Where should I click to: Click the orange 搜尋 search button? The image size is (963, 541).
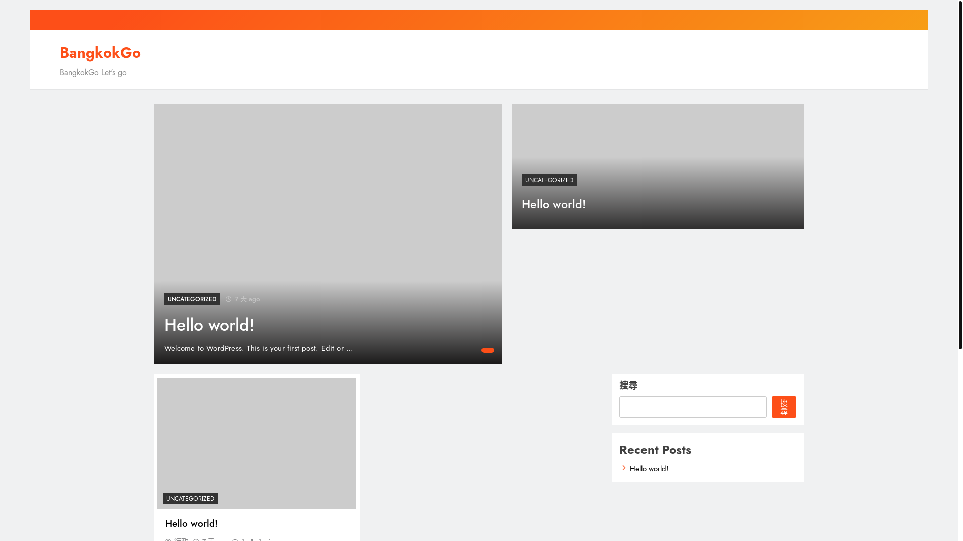click(x=784, y=407)
